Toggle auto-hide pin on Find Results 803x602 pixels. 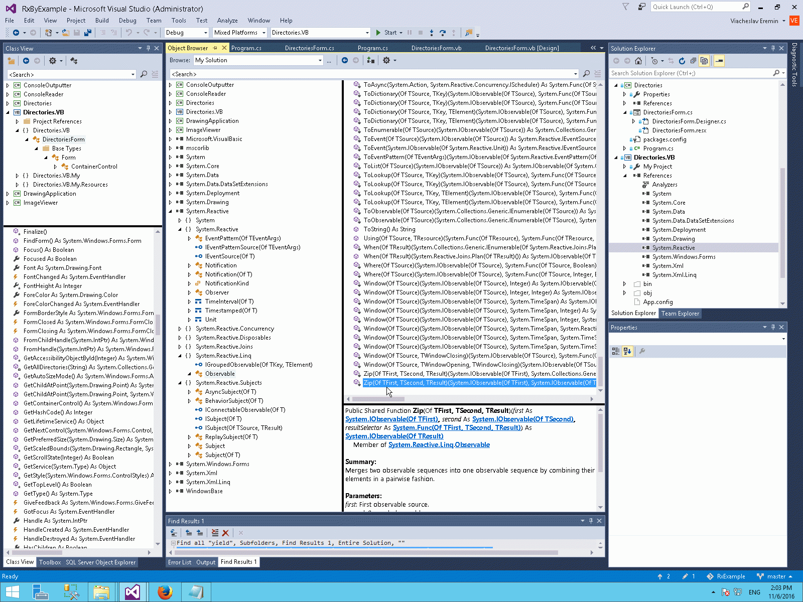pyautogui.click(x=591, y=521)
